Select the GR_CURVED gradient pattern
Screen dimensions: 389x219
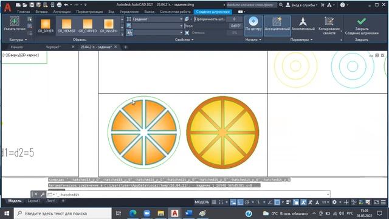click(88, 26)
